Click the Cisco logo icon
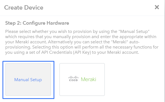 pos(73,79)
